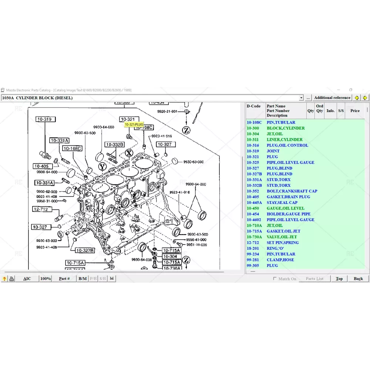Open the AIC button in the toolbar
This screenshot has width=370, height=370.
coord(27,279)
